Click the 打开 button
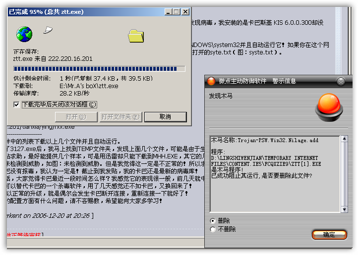This screenshot has width=358, height=255. coord(76,117)
